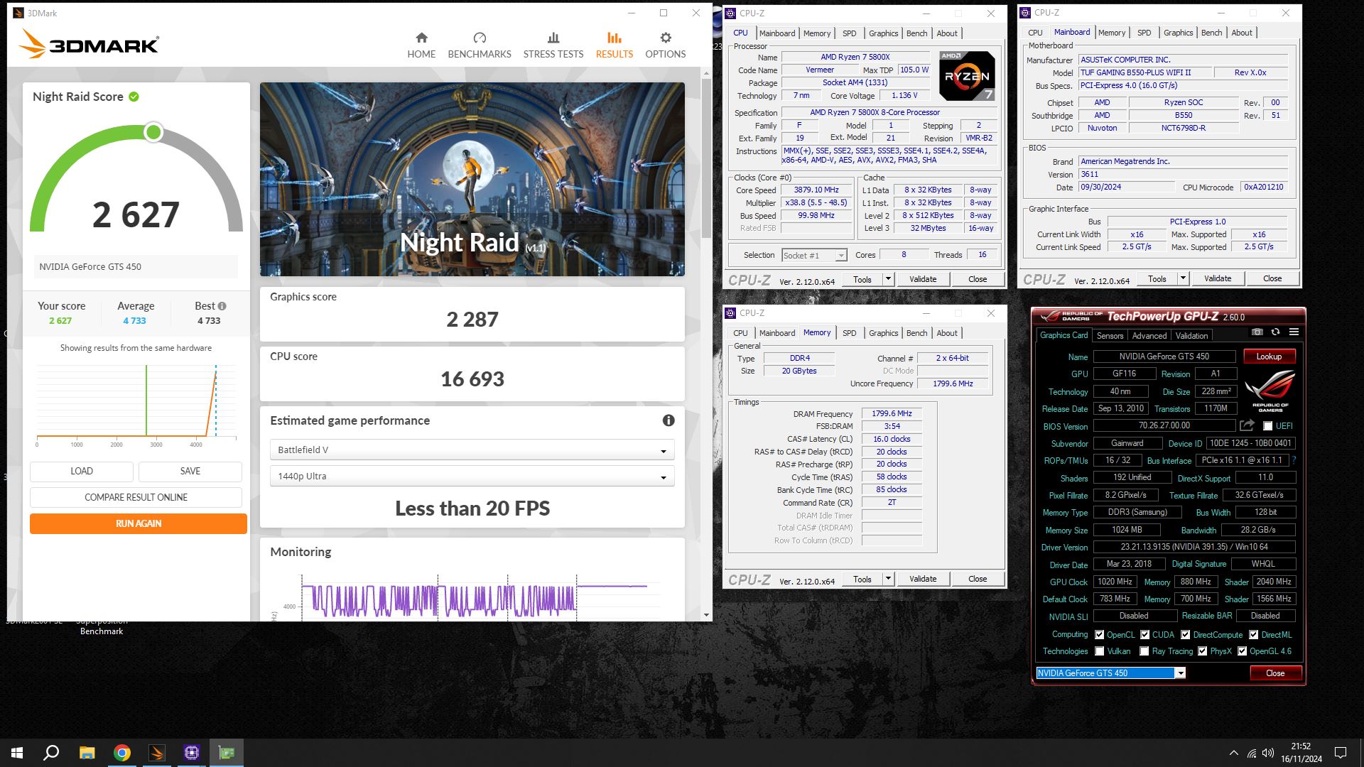
Task: Click the GPU-Z refresh icon
Action: 1275,332
